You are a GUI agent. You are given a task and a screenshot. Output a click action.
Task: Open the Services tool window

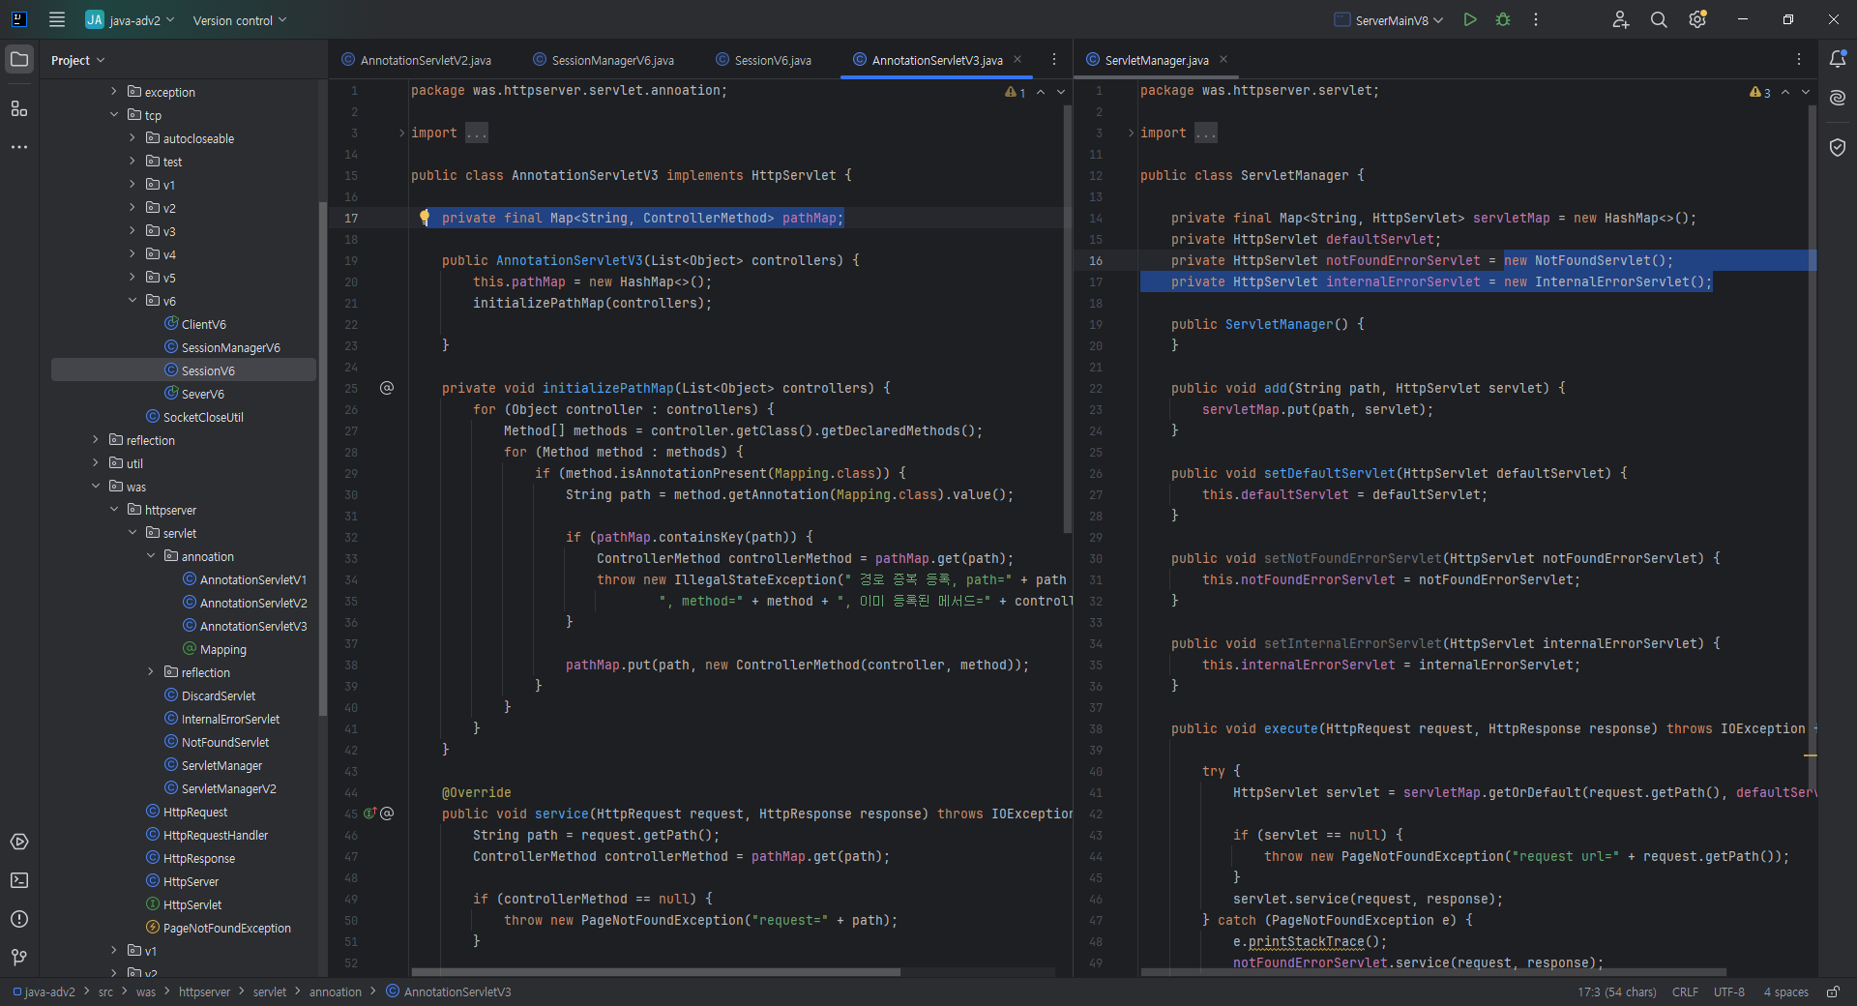click(x=19, y=842)
